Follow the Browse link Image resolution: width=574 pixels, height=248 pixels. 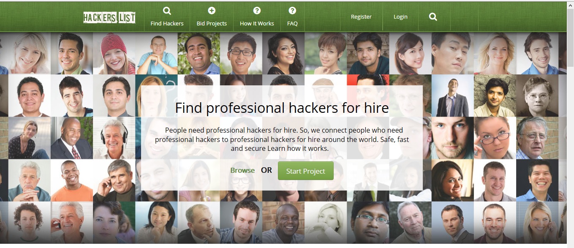242,170
